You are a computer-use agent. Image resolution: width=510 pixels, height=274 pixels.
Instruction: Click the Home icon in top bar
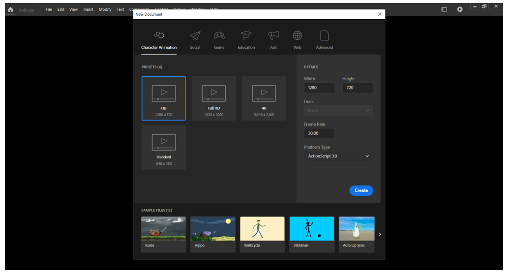click(10, 9)
